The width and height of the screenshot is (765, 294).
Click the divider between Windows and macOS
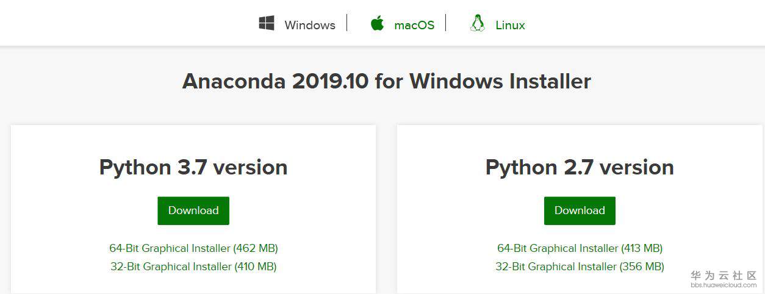347,23
